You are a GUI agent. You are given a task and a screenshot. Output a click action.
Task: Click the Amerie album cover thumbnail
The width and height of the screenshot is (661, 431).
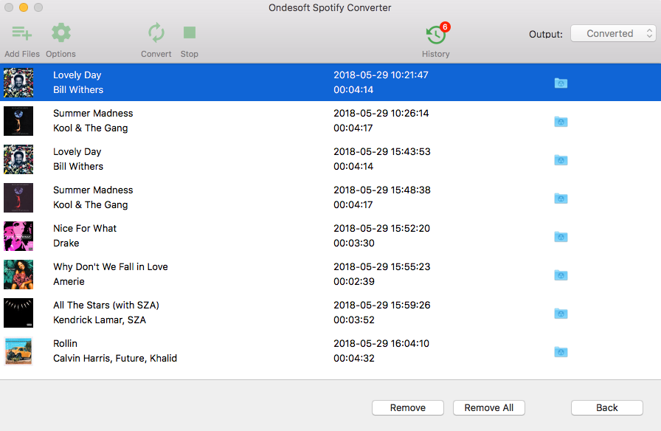click(18, 275)
